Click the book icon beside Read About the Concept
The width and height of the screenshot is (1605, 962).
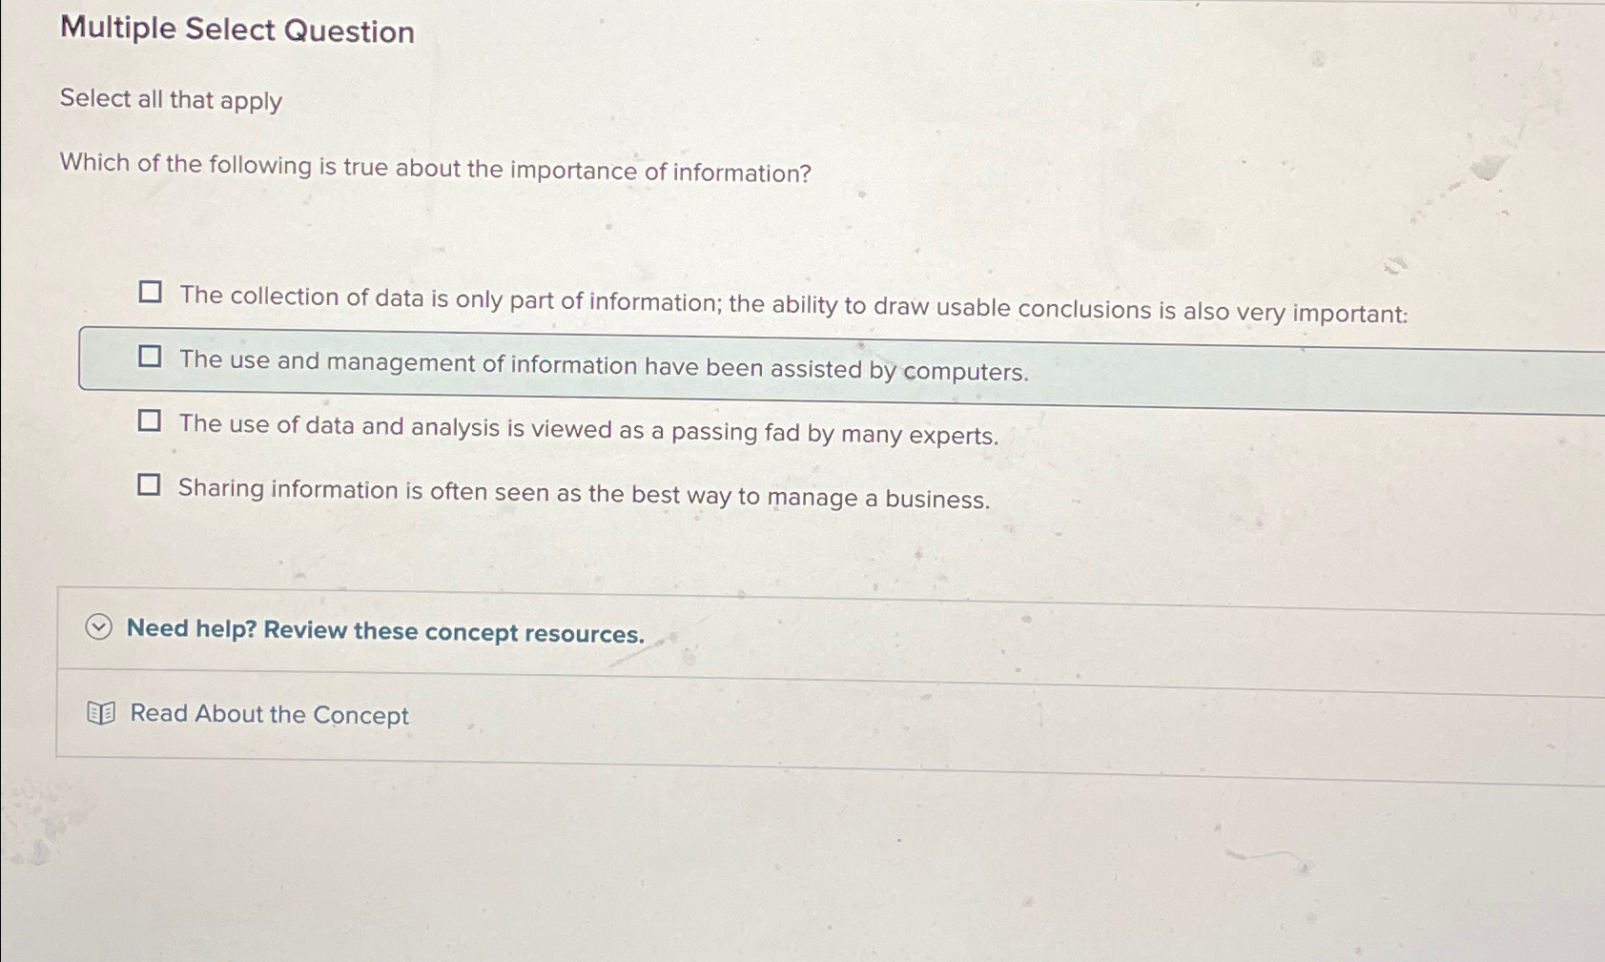[x=100, y=712]
